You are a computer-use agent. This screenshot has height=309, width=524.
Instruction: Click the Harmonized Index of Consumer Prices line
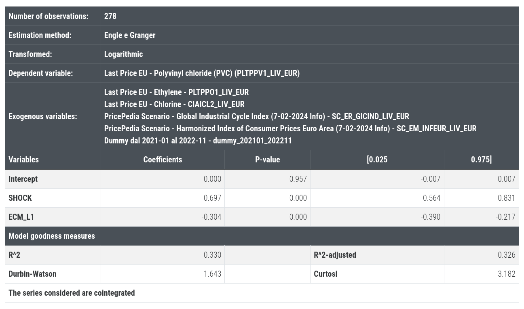290,128
